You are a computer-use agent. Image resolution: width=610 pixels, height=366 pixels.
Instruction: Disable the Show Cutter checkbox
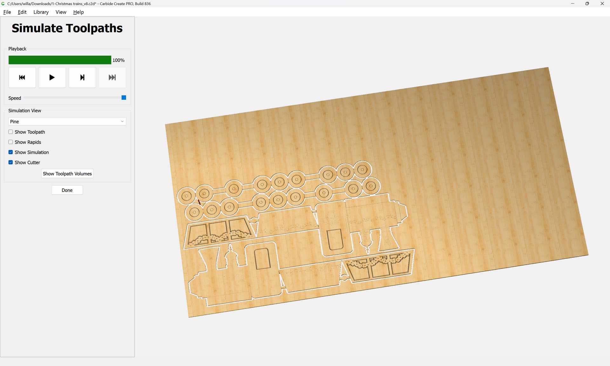click(x=11, y=162)
